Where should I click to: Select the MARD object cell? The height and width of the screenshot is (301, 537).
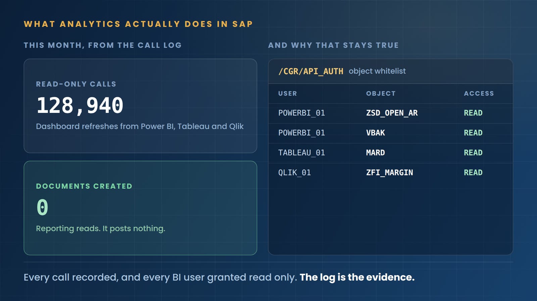(376, 153)
